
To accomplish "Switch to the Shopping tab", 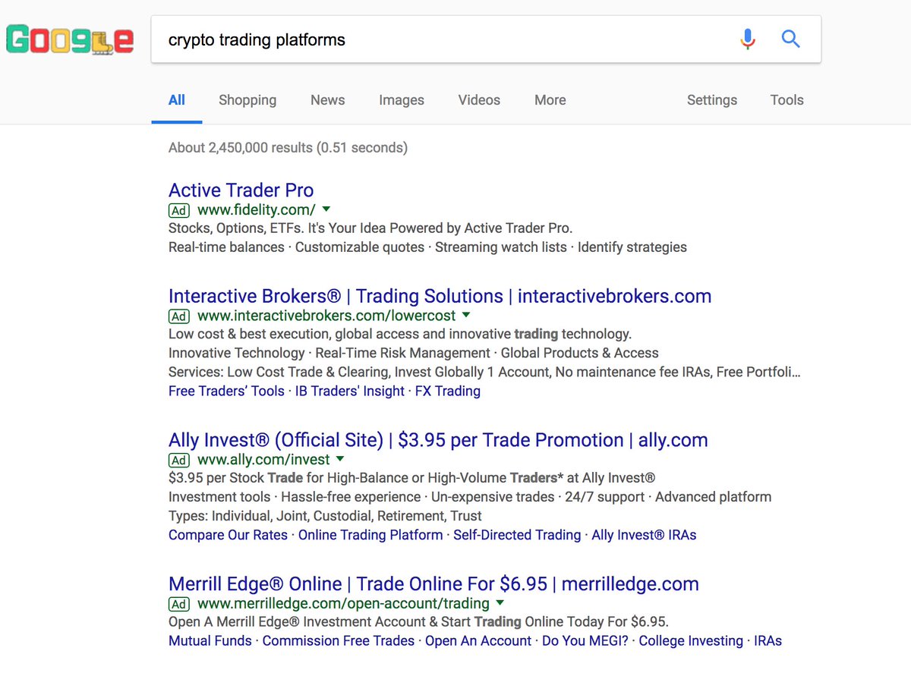I will [x=247, y=100].
